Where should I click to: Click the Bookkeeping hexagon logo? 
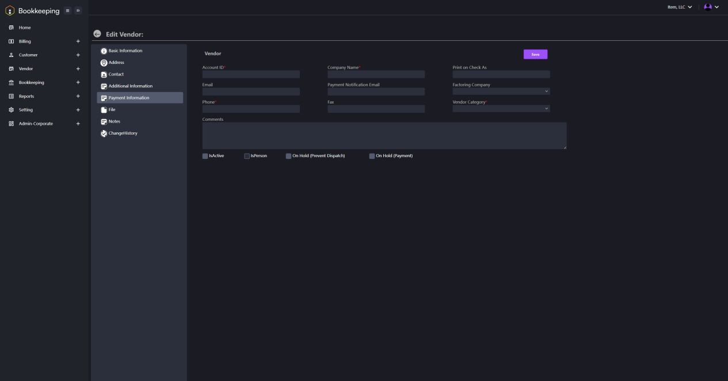[10, 10]
